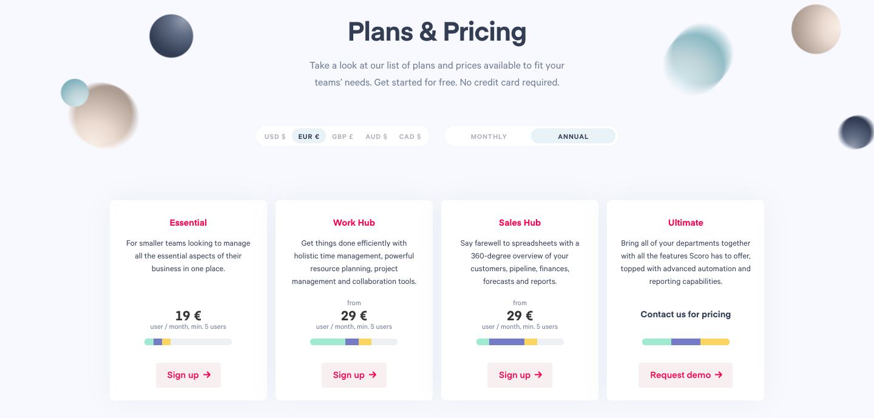This screenshot has width=874, height=418.
Task: Click the Work Hub feature bar
Action: (354, 342)
